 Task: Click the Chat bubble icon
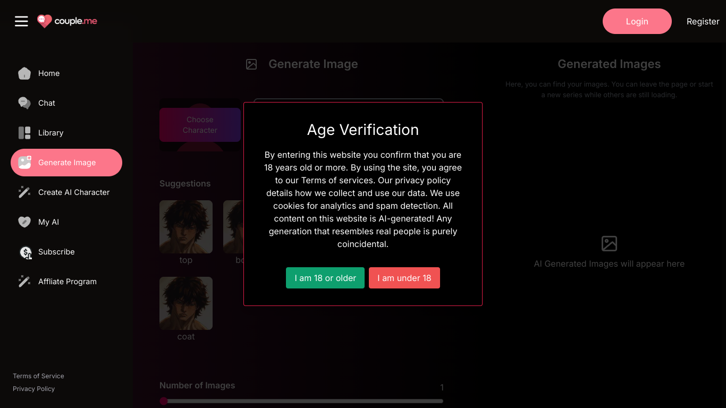[24, 103]
